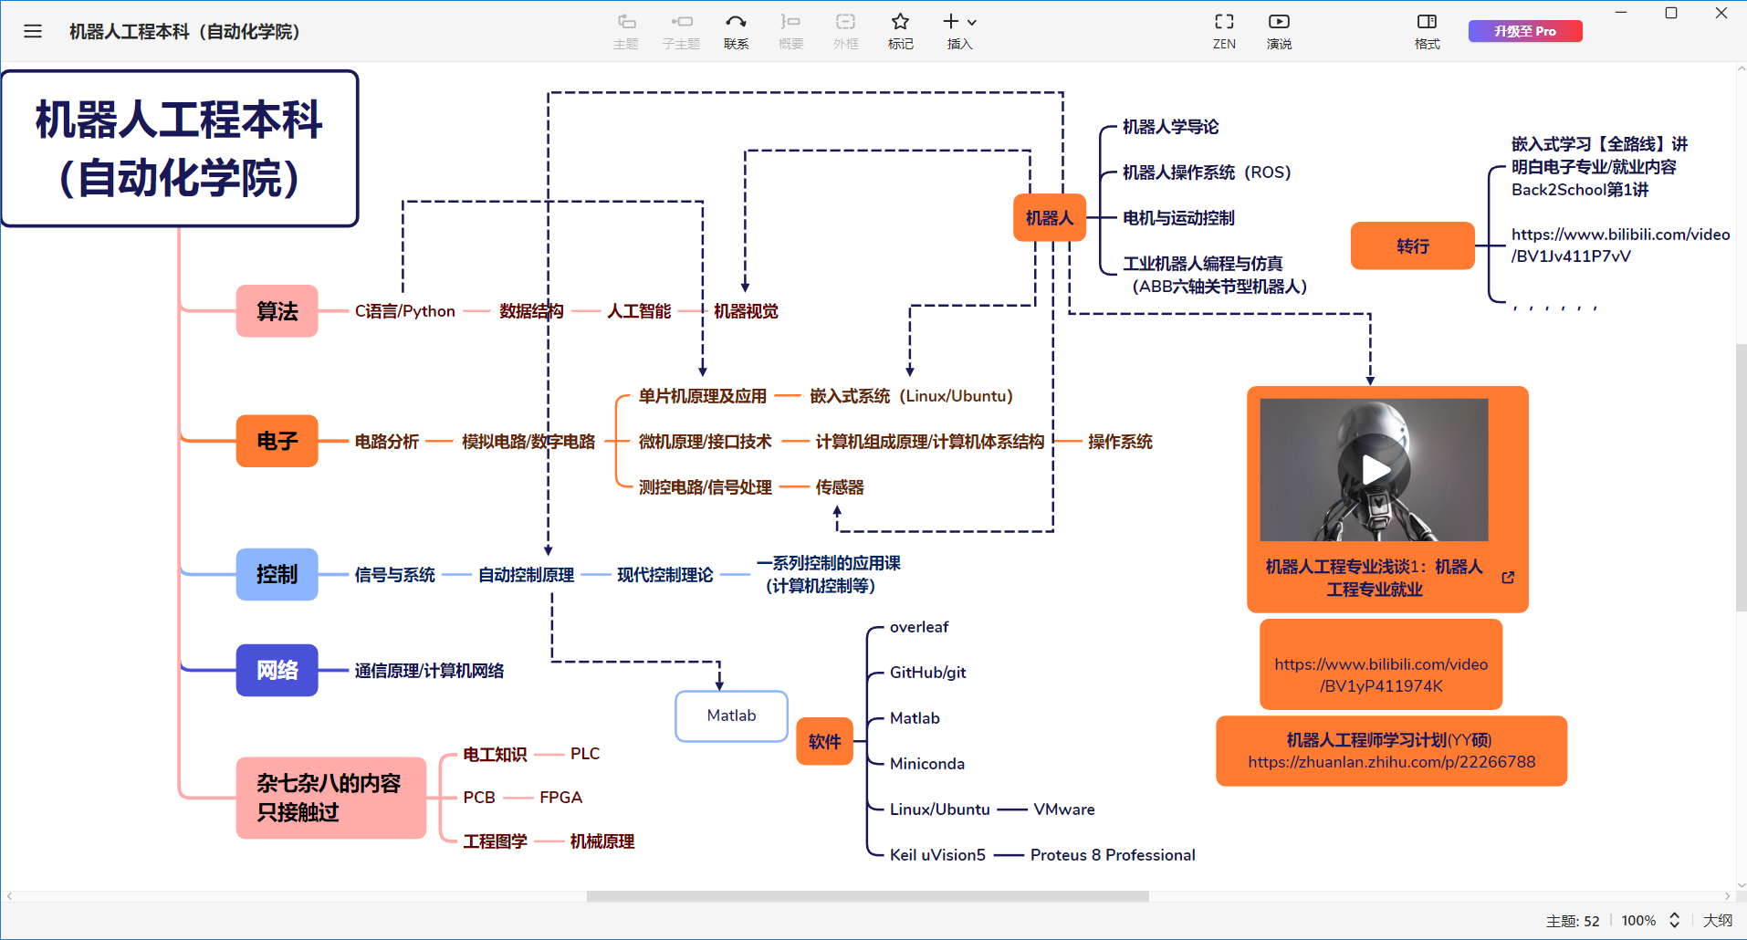The width and height of the screenshot is (1747, 940).
Task: Select the 转行 topic node
Action: [x=1412, y=245]
